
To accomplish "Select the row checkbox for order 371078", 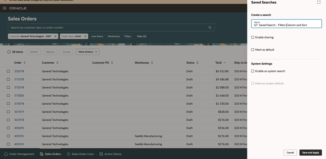I will point(8,79).
